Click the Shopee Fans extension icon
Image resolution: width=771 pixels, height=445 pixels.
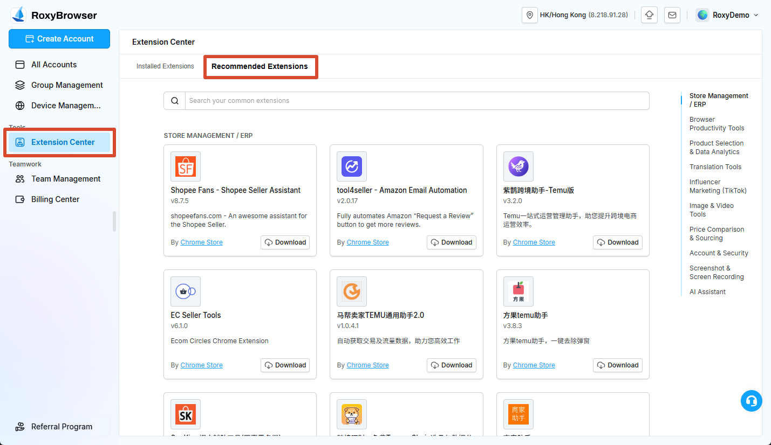(186, 166)
